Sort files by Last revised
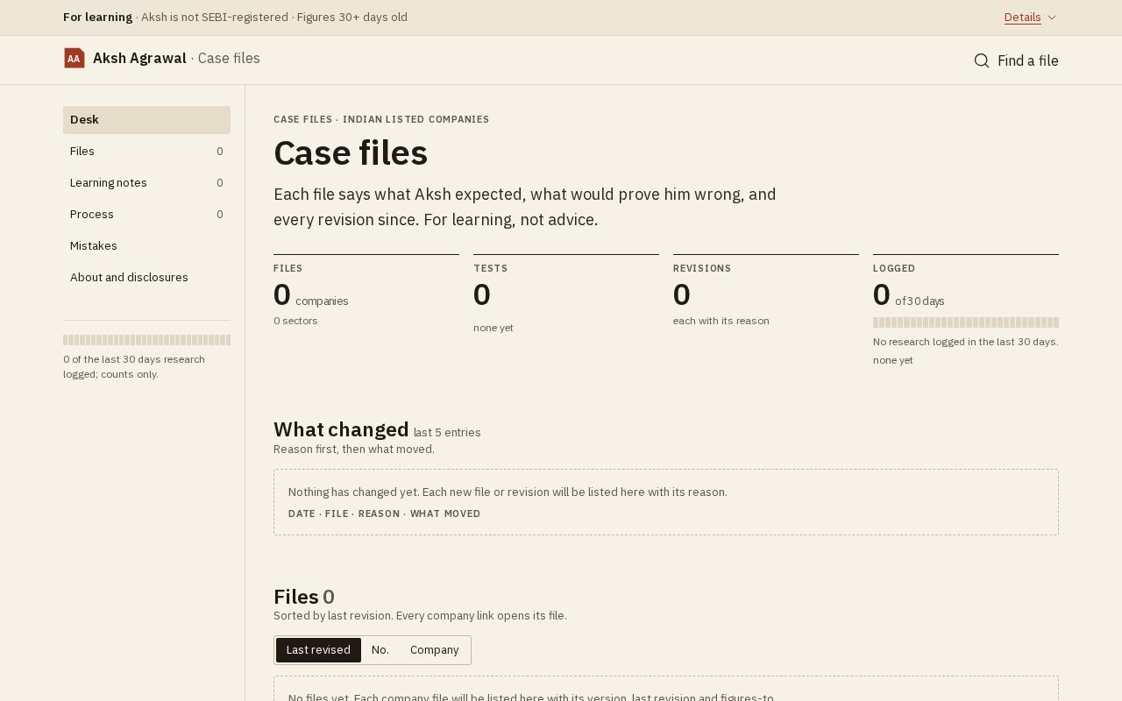This screenshot has width=1122, height=701. [x=318, y=650]
